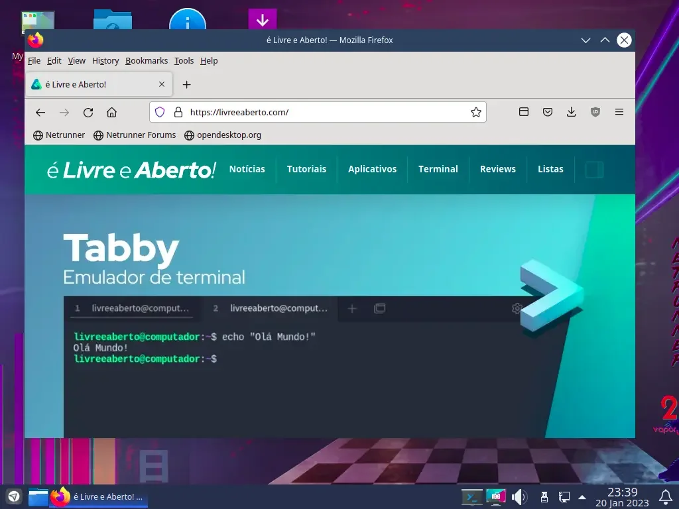This screenshot has height=509, width=679.
Task: Open the Bookmarks menu
Action: click(147, 60)
